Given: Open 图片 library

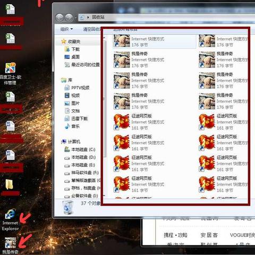Looking at the screenshot, I should coord(75,103).
